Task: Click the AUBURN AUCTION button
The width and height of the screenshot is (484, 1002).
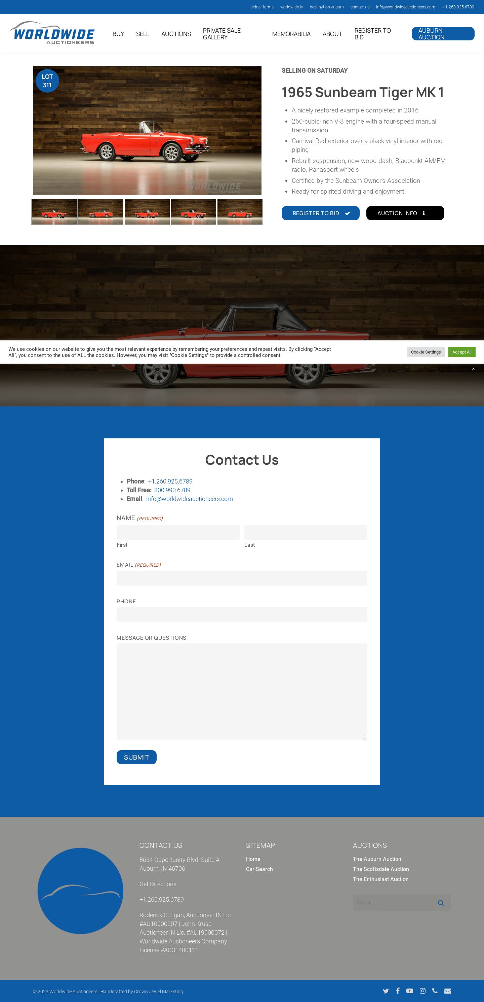Action: (x=443, y=34)
